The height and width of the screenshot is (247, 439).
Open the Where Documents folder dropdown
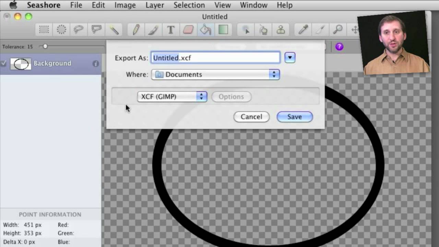coord(215,74)
